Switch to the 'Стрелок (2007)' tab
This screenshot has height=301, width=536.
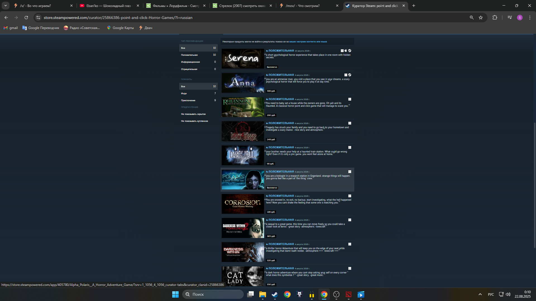[242, 6]
